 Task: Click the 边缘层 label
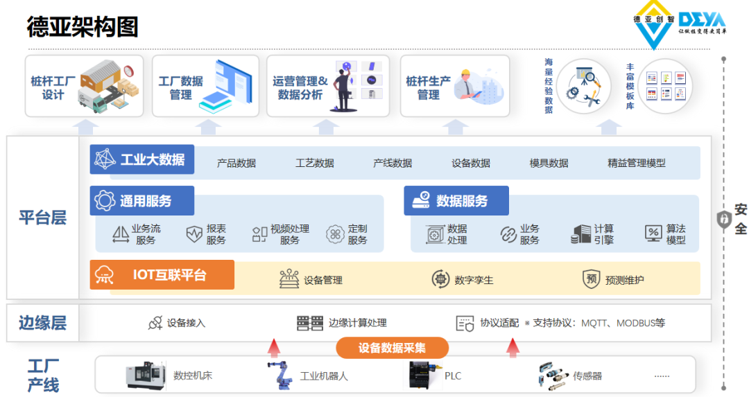pos(42,323)
